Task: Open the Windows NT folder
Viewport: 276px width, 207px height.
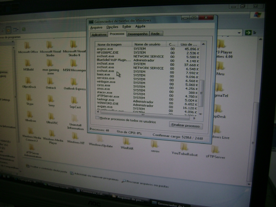Action: 76,138
